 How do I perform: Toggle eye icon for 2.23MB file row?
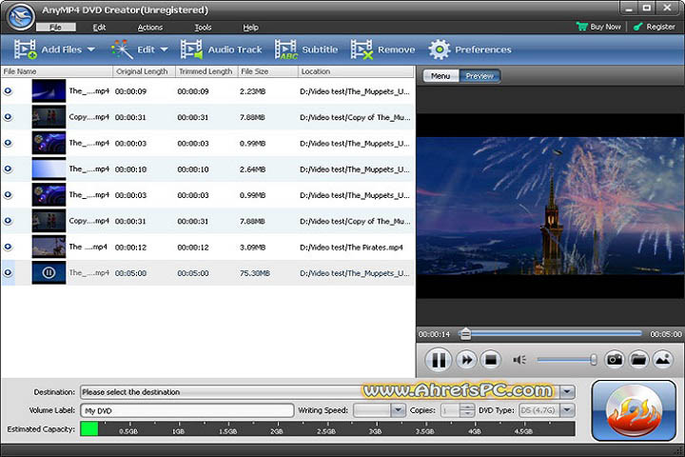(x=8, y=91)
